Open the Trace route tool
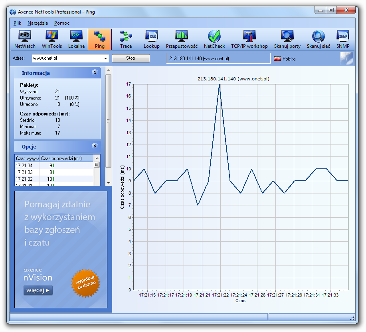 pos(126,39)
